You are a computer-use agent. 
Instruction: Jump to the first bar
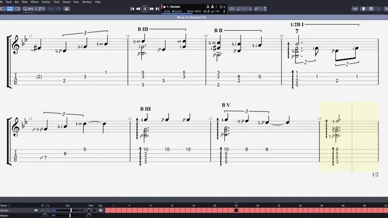(x=132, y=8)
